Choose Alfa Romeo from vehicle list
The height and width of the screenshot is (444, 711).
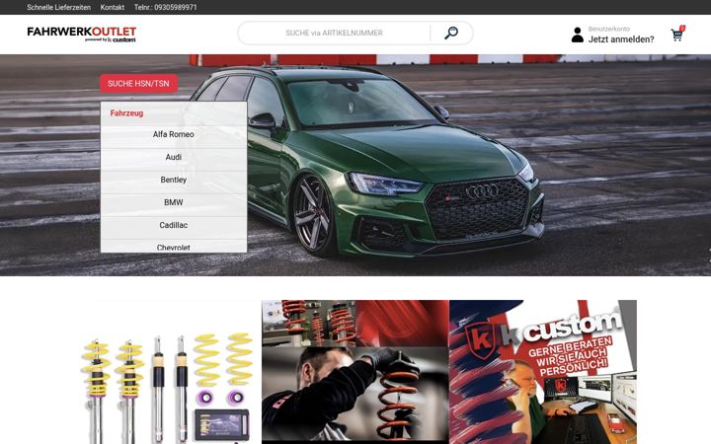point(173,134)
